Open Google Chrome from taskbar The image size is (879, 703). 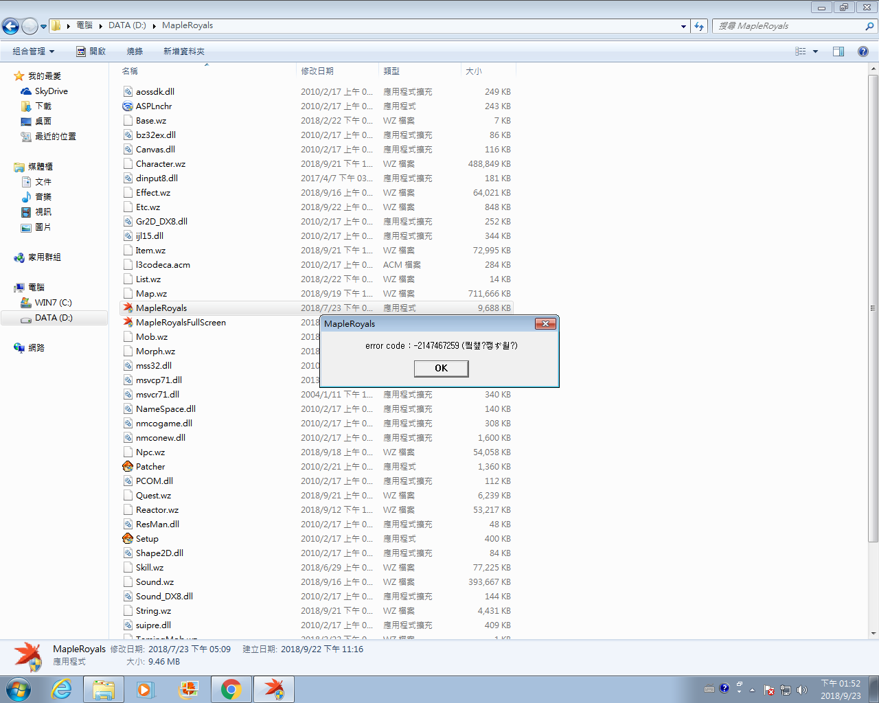pyautogui.click(x=231, y=689)
